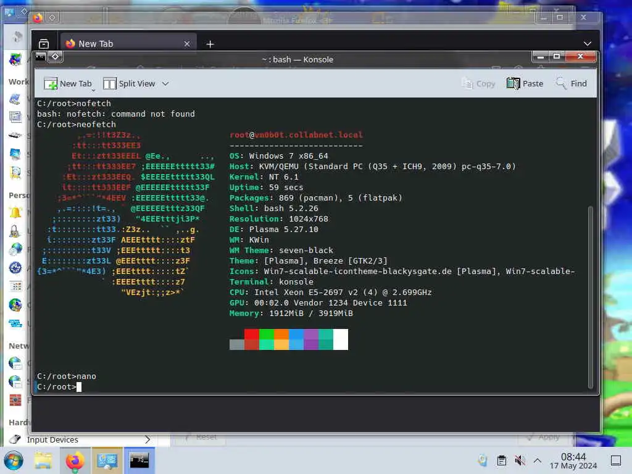
Task: Expand Firefox list all tabs chevron
Action: [588, 44]
